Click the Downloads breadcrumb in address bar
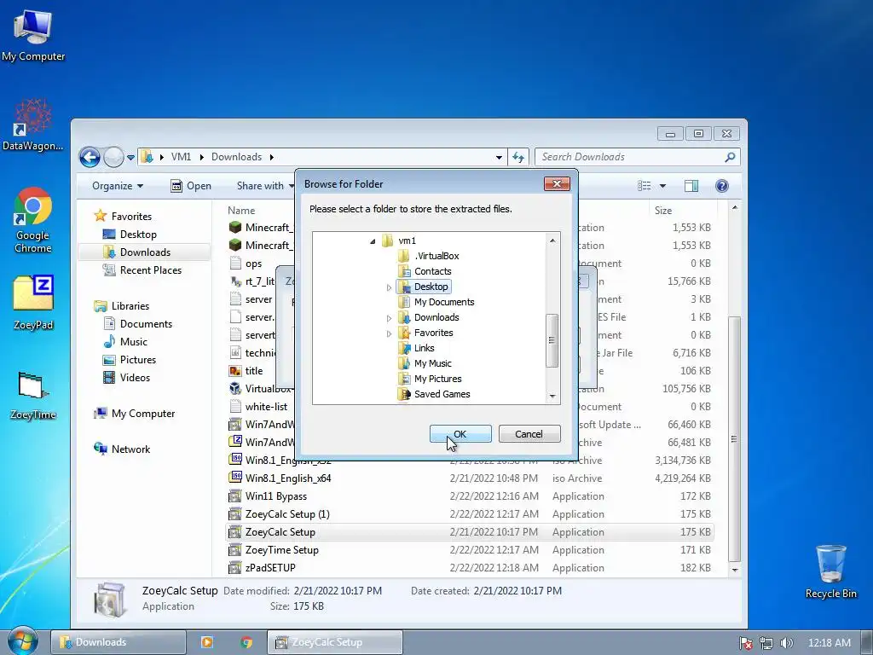 coord(236,157)
